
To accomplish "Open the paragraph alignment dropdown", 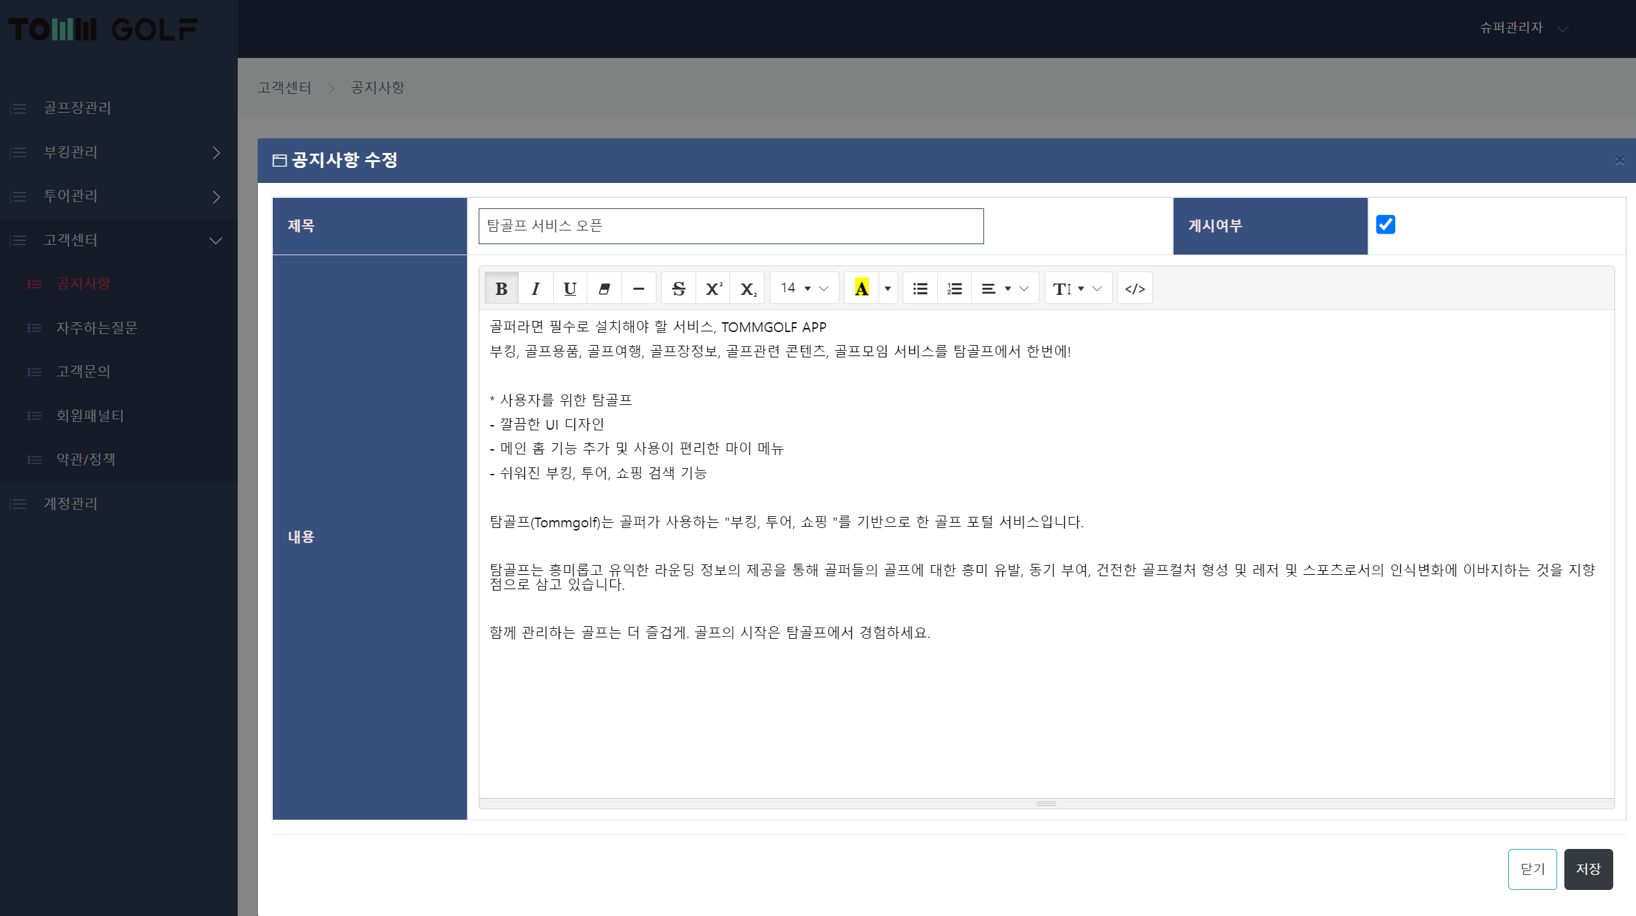I will [1004, 288].
